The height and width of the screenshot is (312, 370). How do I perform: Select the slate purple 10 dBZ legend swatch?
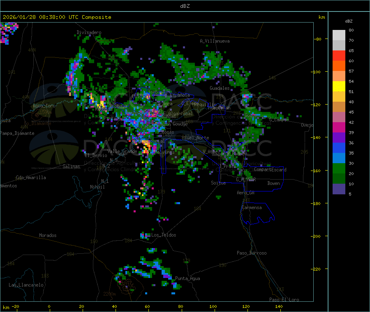click(339, 189)
